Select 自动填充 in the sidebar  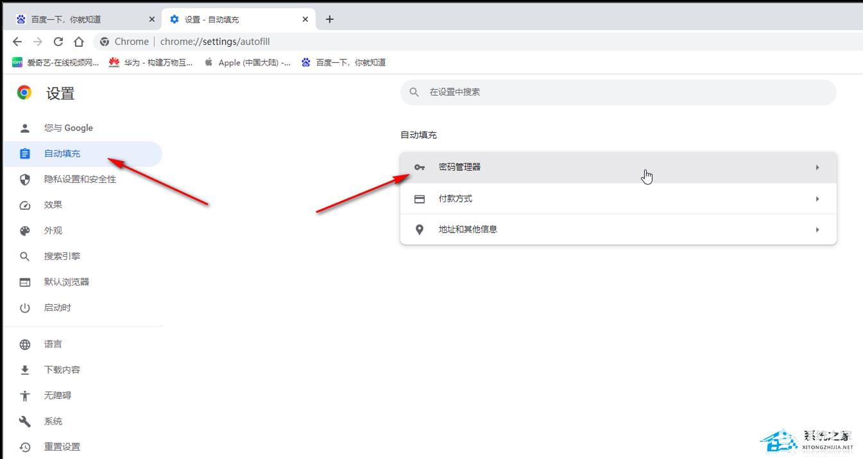click(82, 154)
